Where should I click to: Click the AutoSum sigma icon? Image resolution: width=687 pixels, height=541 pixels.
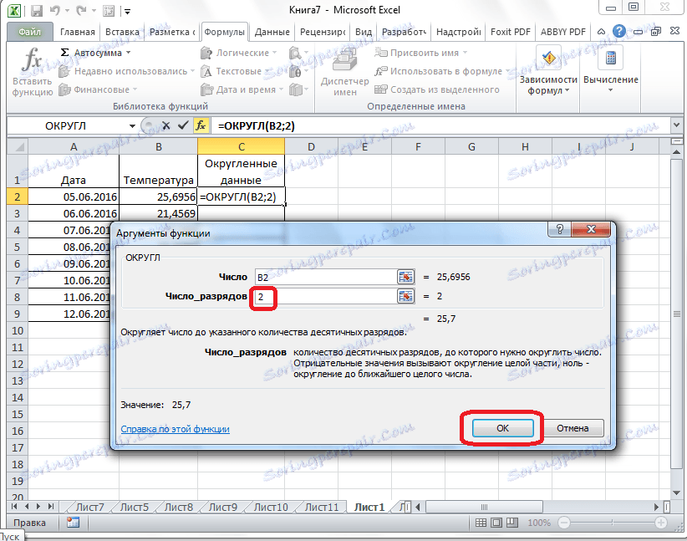[x=64, y=53]
